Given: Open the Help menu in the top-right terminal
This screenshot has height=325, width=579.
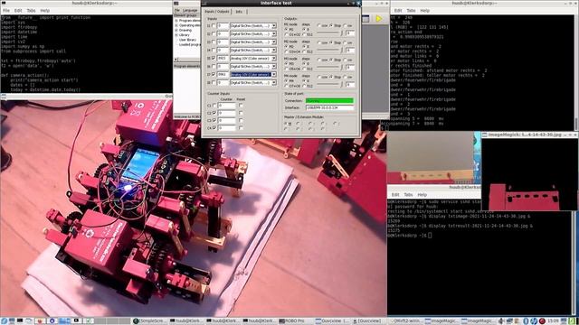Looking at the screenshot, I should point(424,11).
